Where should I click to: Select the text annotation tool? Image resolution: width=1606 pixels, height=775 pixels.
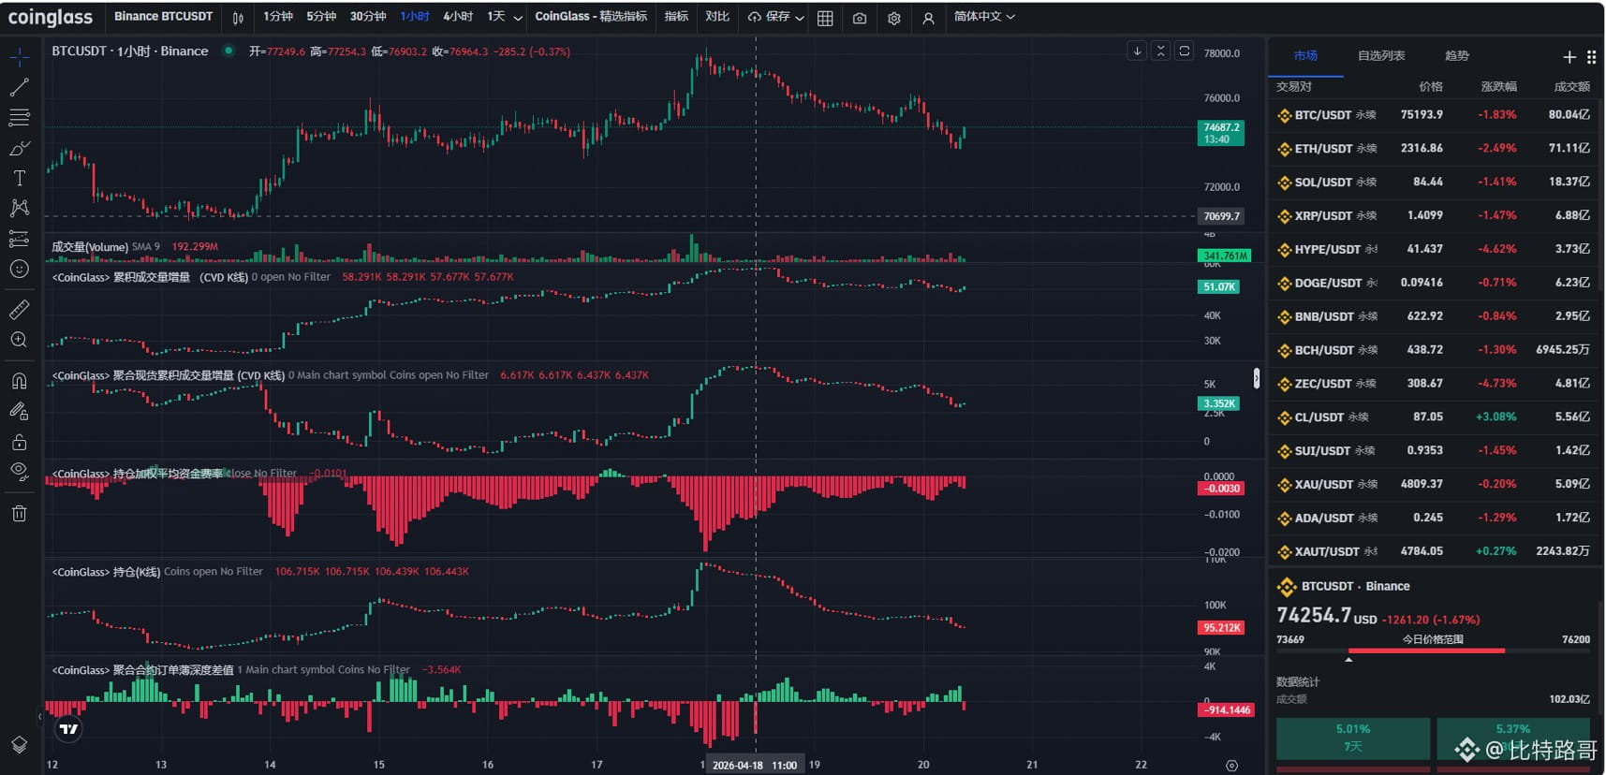point(19,178)
